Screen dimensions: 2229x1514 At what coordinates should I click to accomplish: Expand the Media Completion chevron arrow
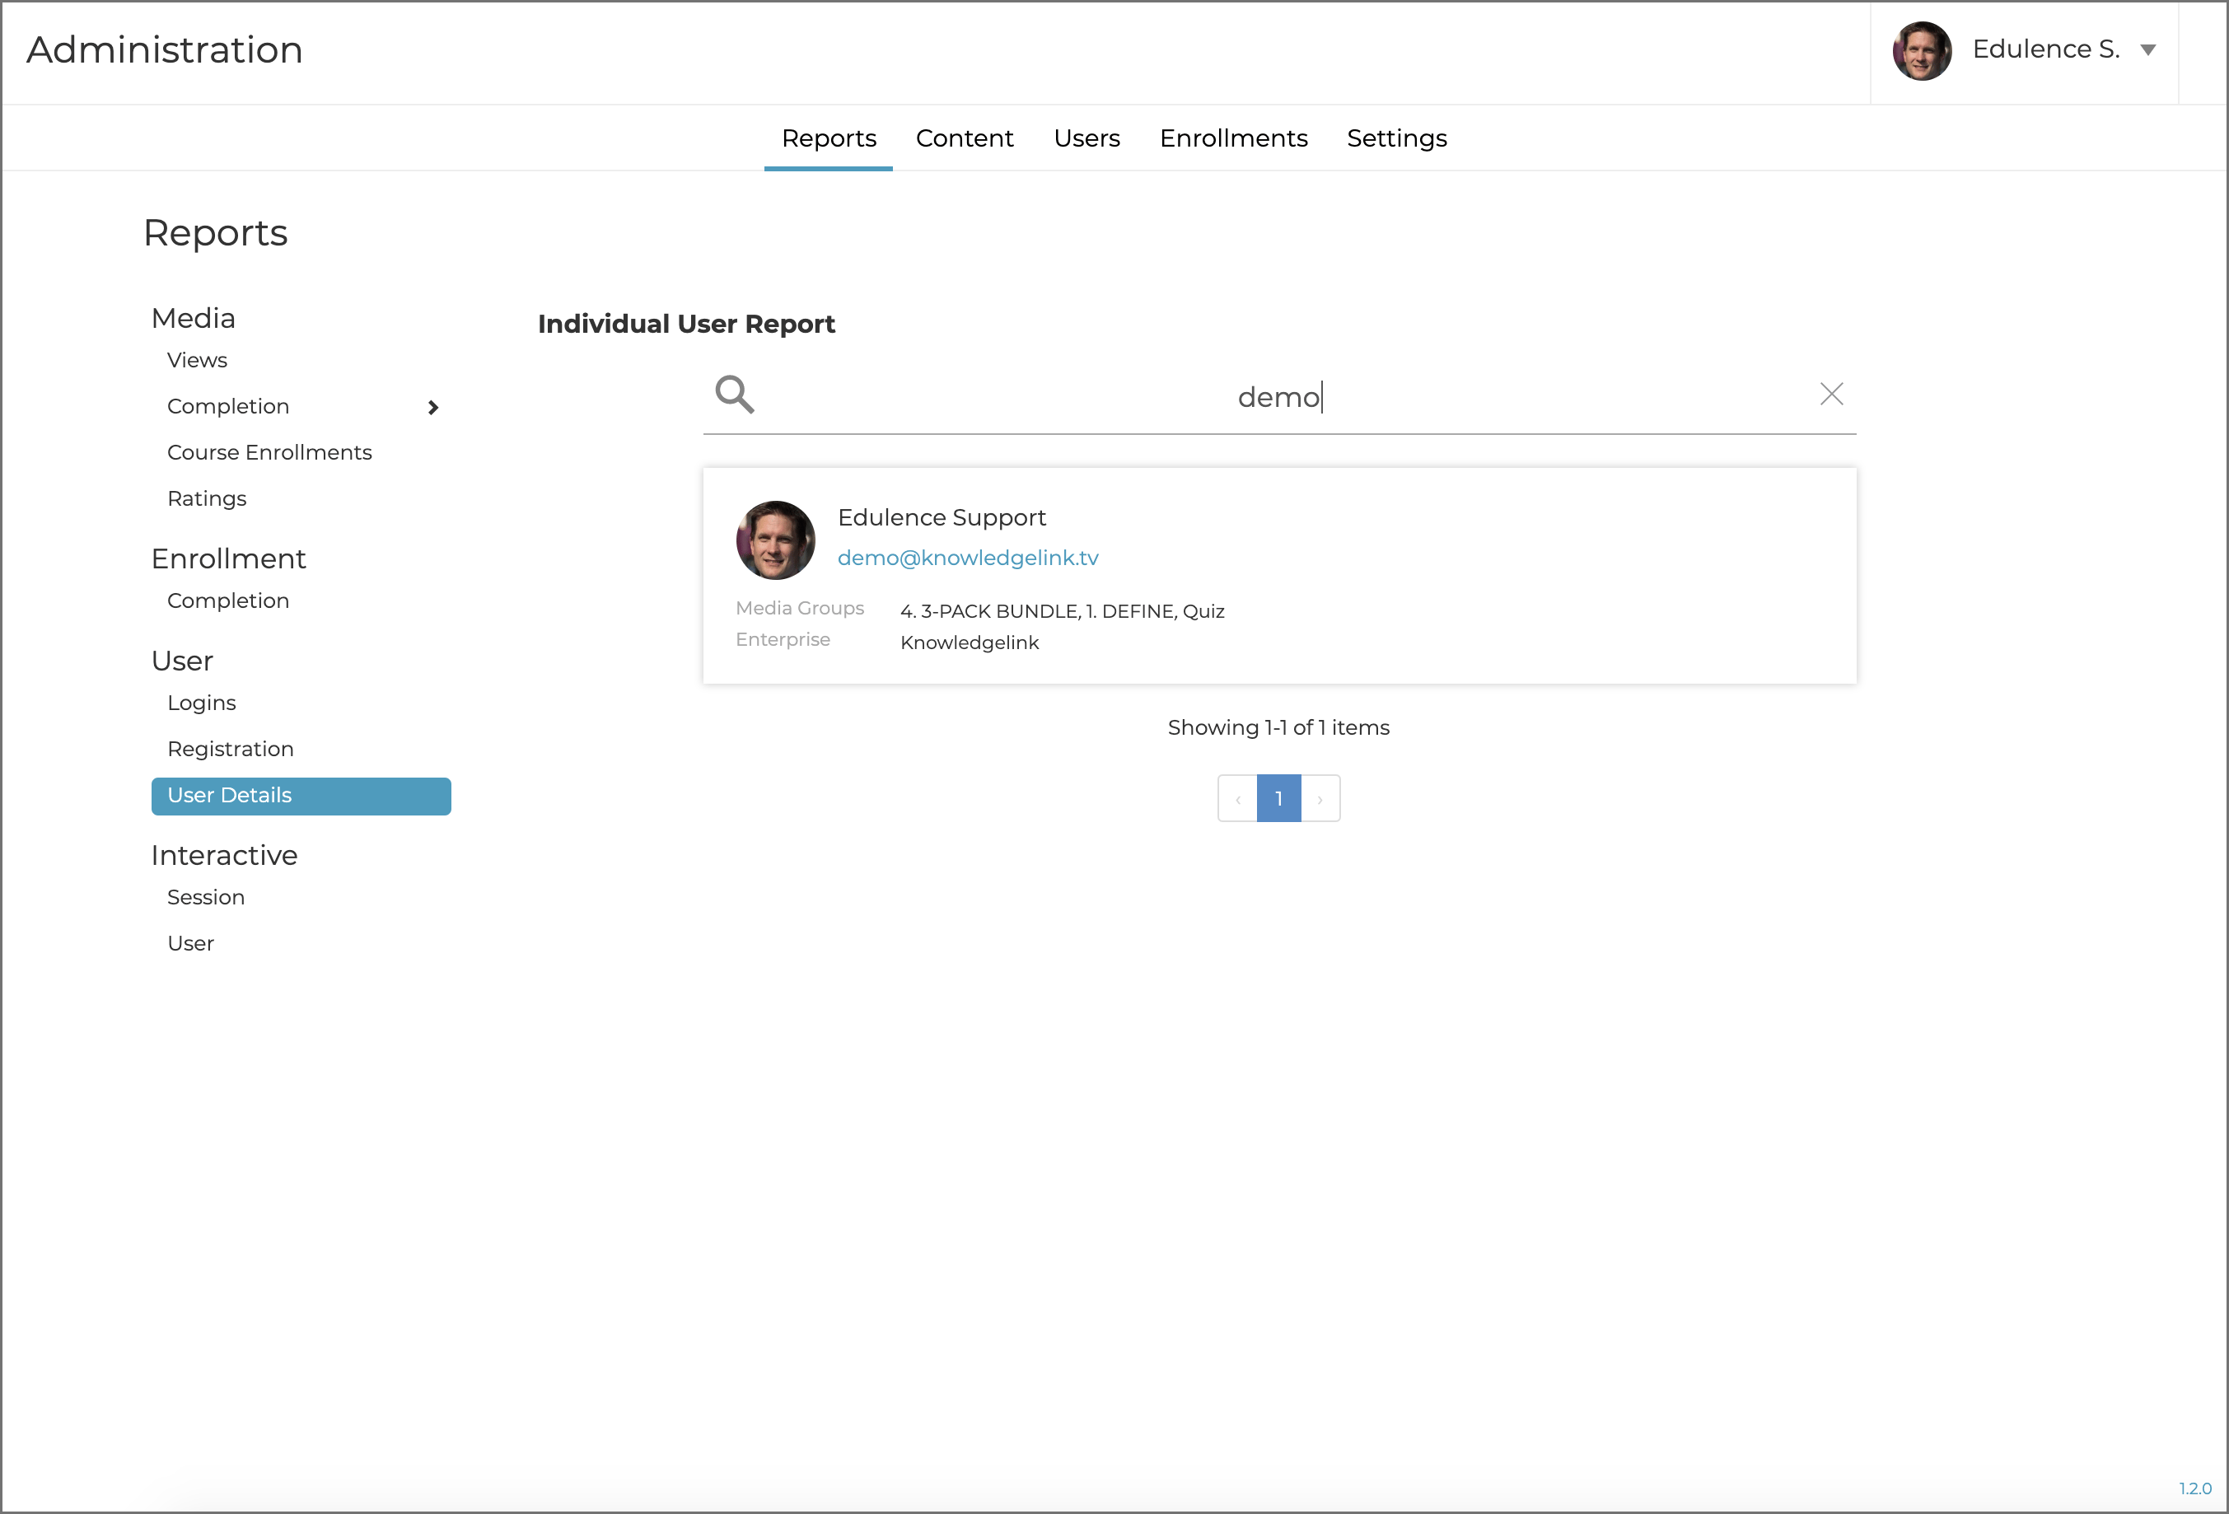(x=432, y=408)
